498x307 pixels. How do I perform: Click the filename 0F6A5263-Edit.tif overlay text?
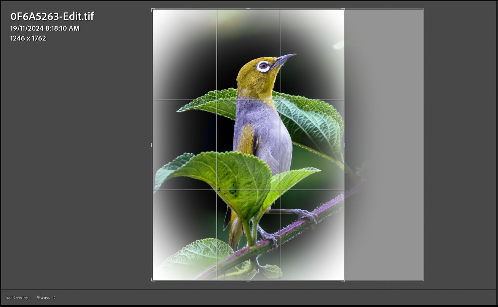pos(52,16)
